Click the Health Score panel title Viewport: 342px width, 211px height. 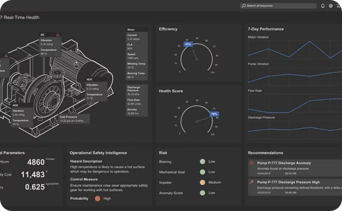pyautogui.click(x=171, y=91)
